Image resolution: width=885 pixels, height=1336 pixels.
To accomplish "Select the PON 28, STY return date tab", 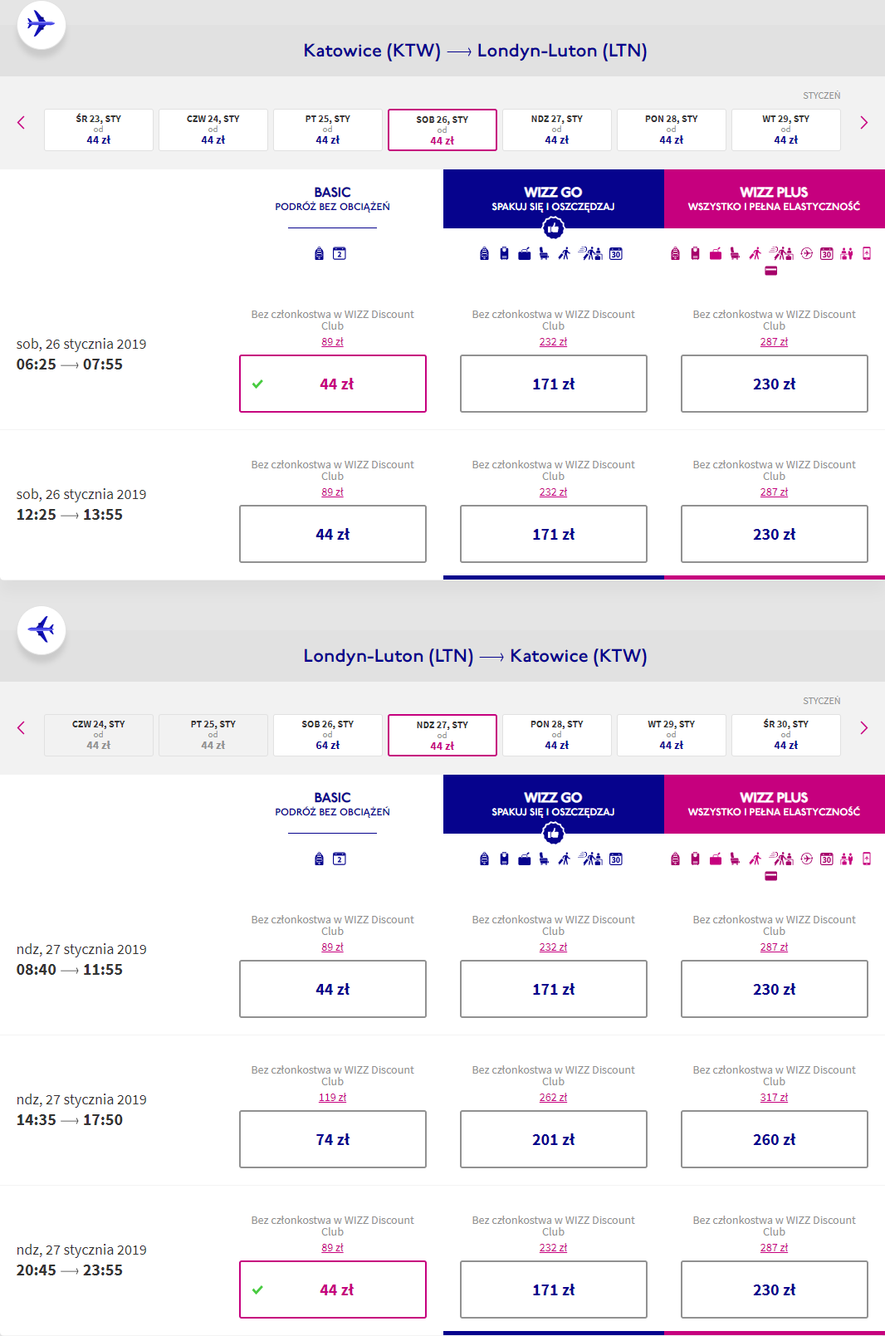I will tap(557, 735).
